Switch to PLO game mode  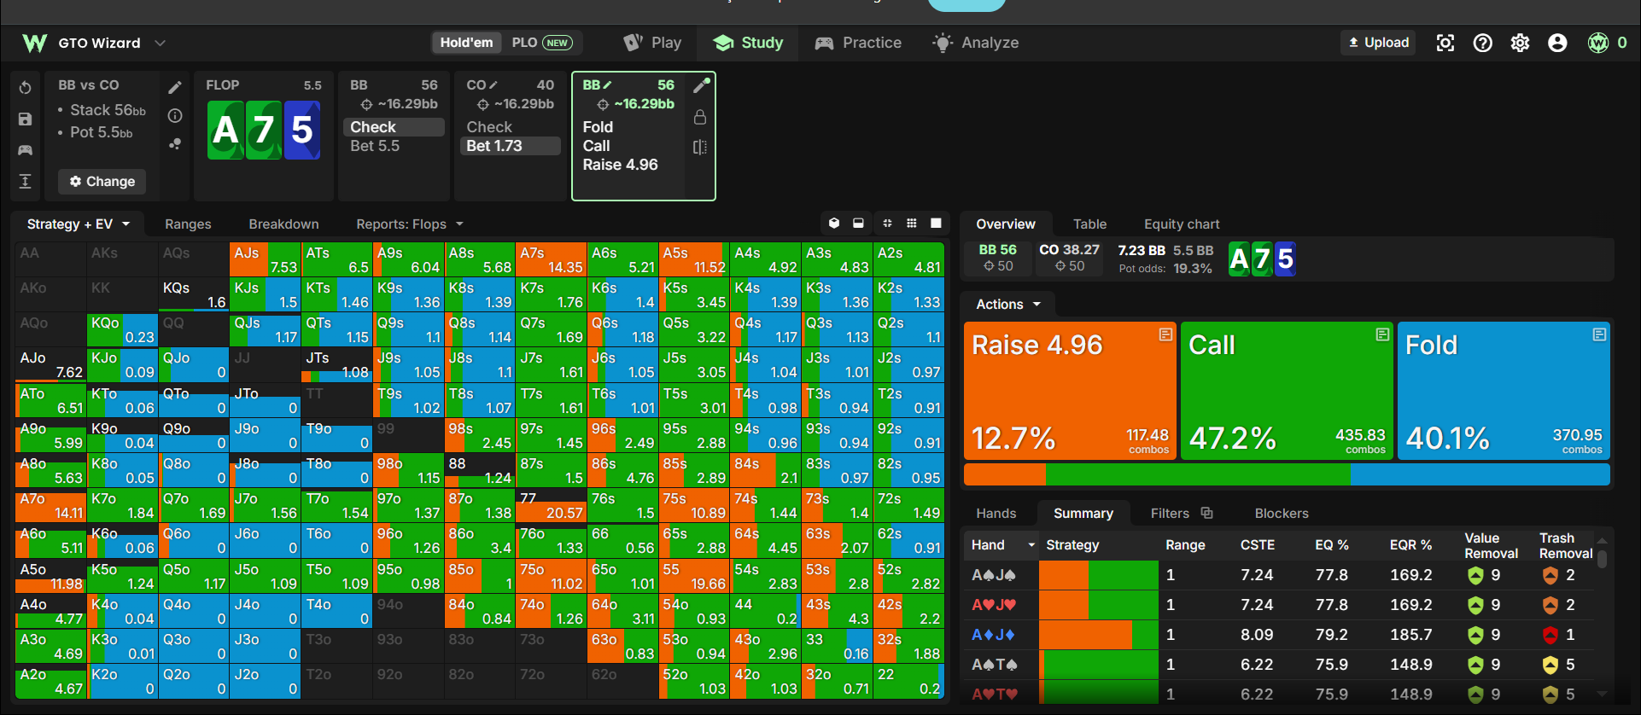[541, 43]
